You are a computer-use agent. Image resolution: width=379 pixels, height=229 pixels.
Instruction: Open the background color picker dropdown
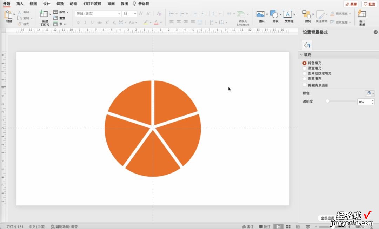coord(370,93)
